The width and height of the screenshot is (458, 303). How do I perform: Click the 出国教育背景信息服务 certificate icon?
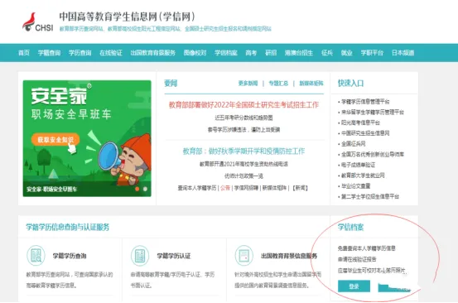click(243, 256)
